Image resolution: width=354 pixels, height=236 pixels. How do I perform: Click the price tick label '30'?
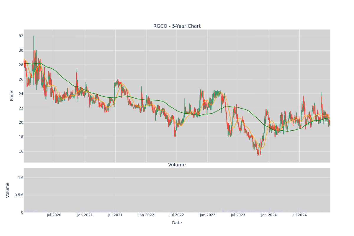click(21, 50)
